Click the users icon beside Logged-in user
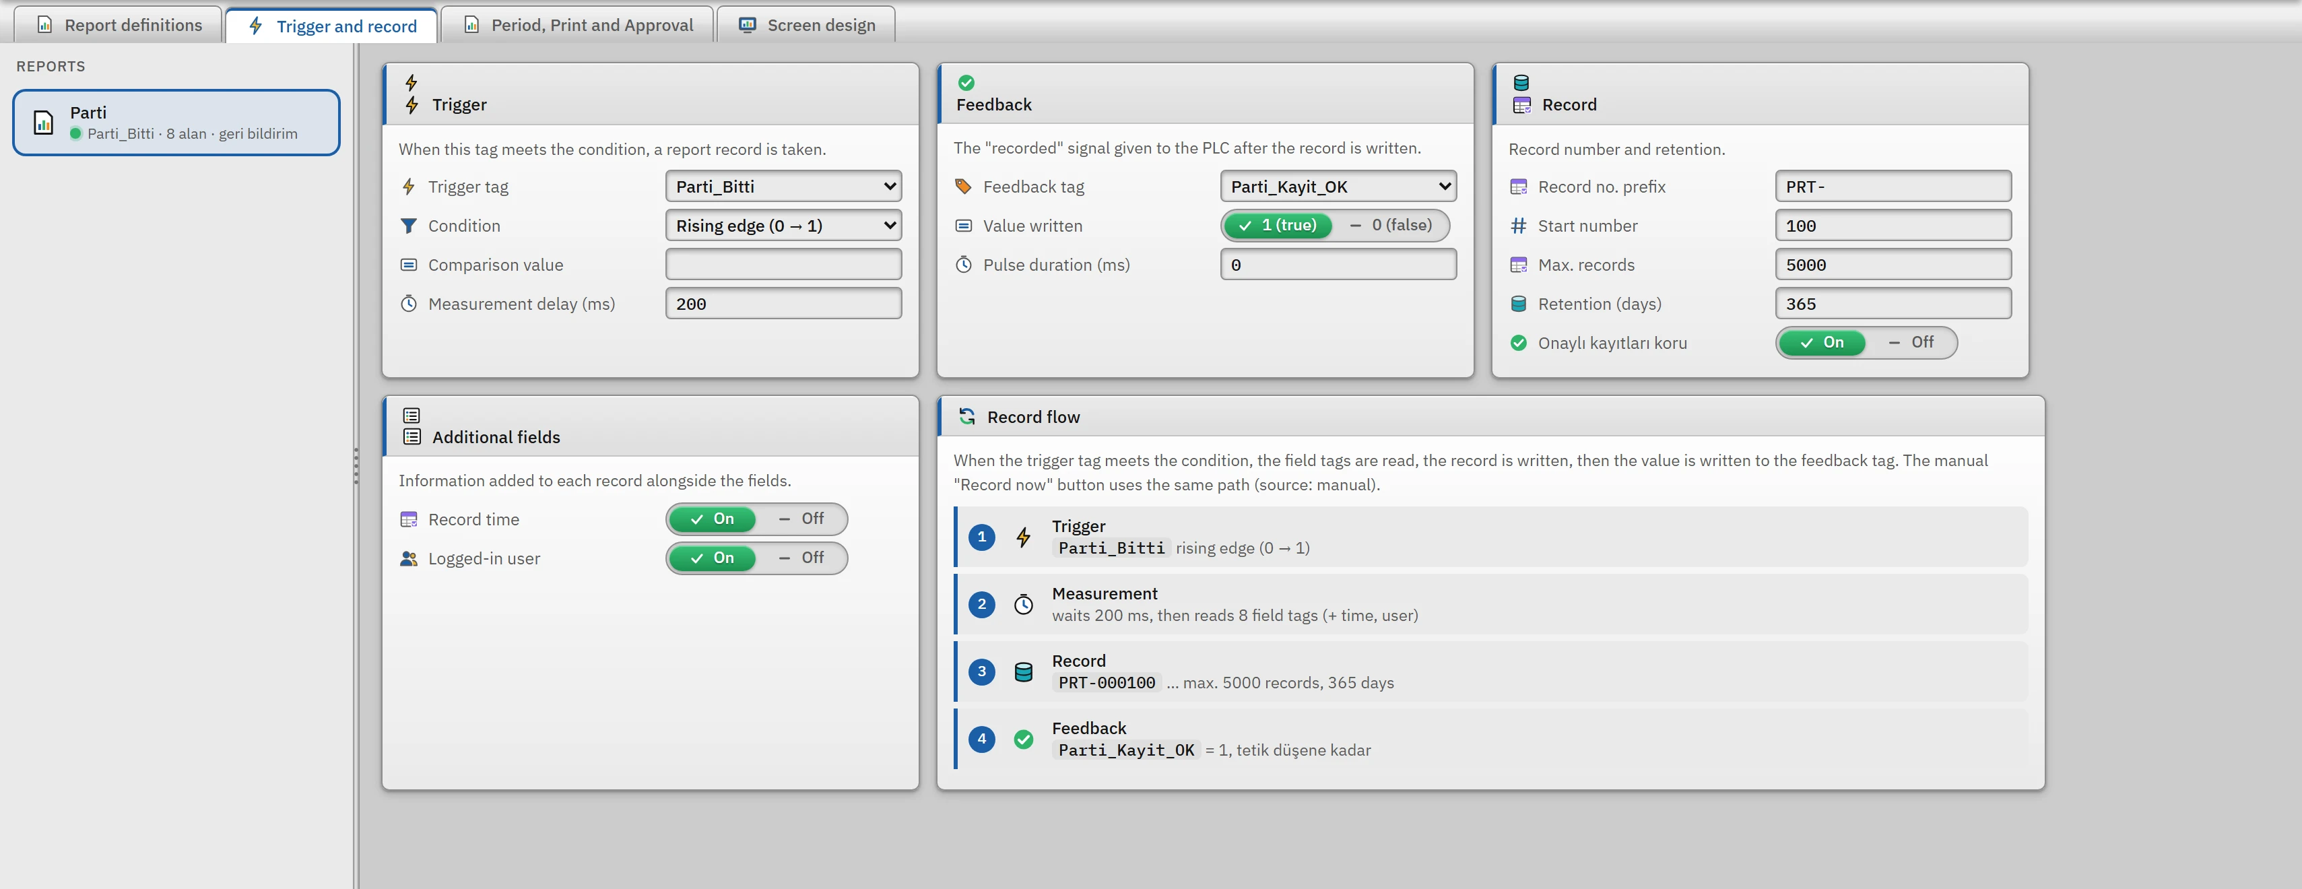 pyautogui.click(x=408, y=558)
